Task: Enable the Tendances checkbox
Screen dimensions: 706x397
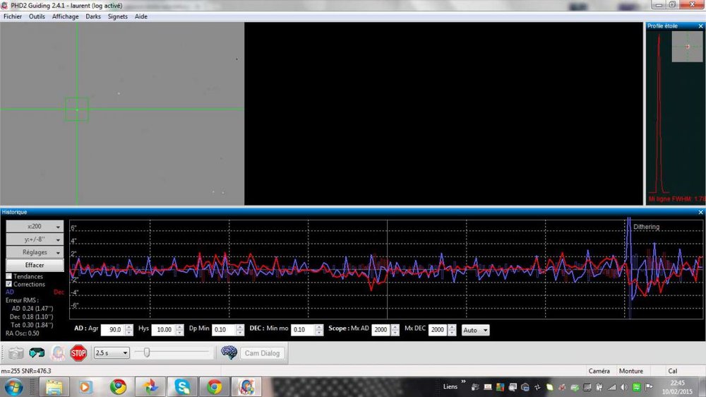Action: pos(9,276)
